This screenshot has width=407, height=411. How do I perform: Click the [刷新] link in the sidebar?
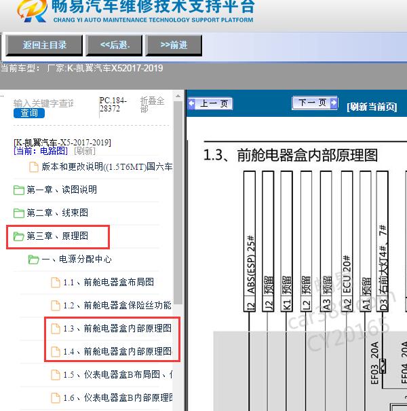[85, 151]
